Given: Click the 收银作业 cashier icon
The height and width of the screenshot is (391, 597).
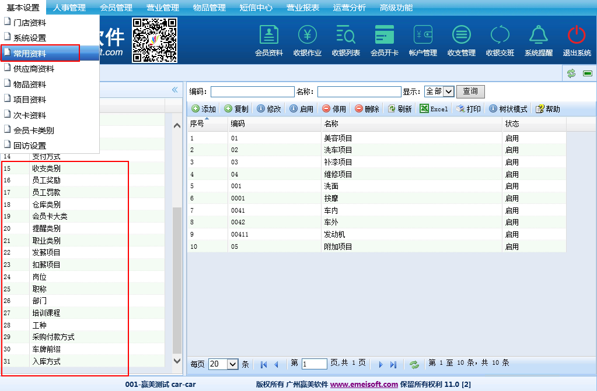Looking at the screenshot, I should point(308,36).
